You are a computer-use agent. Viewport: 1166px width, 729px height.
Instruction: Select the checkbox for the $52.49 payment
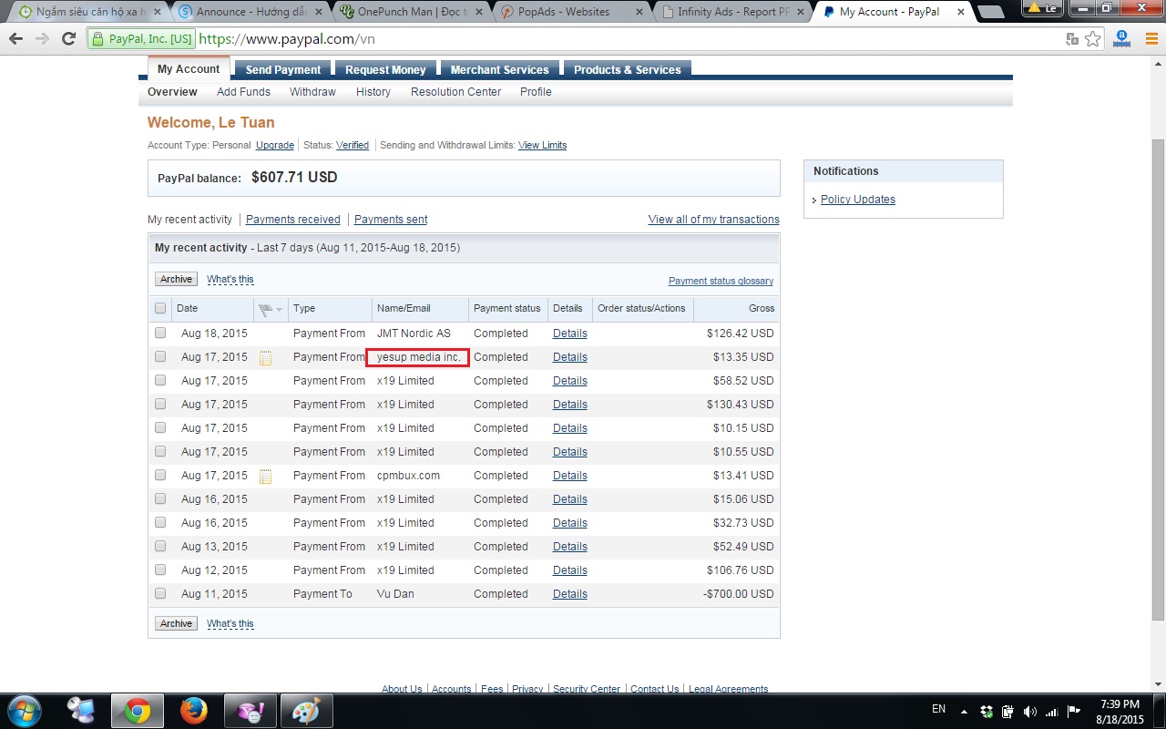click(160, 547)
